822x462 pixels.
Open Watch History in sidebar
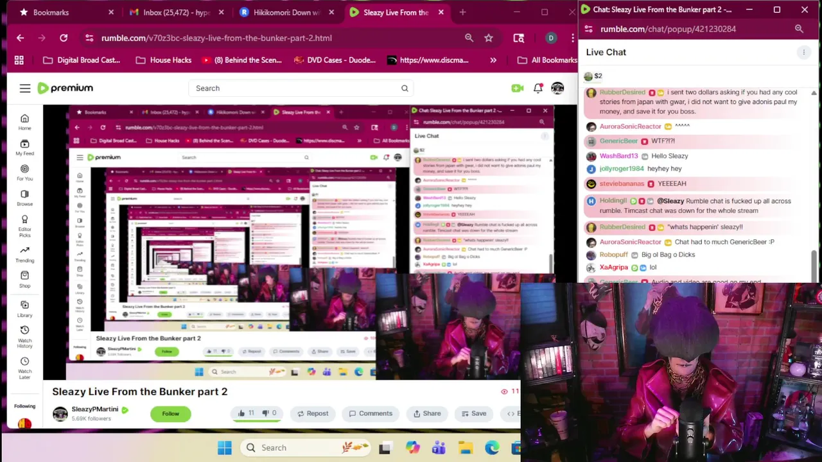[24, 337]
